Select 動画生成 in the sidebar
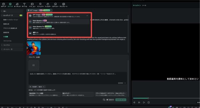 point(6,24)
